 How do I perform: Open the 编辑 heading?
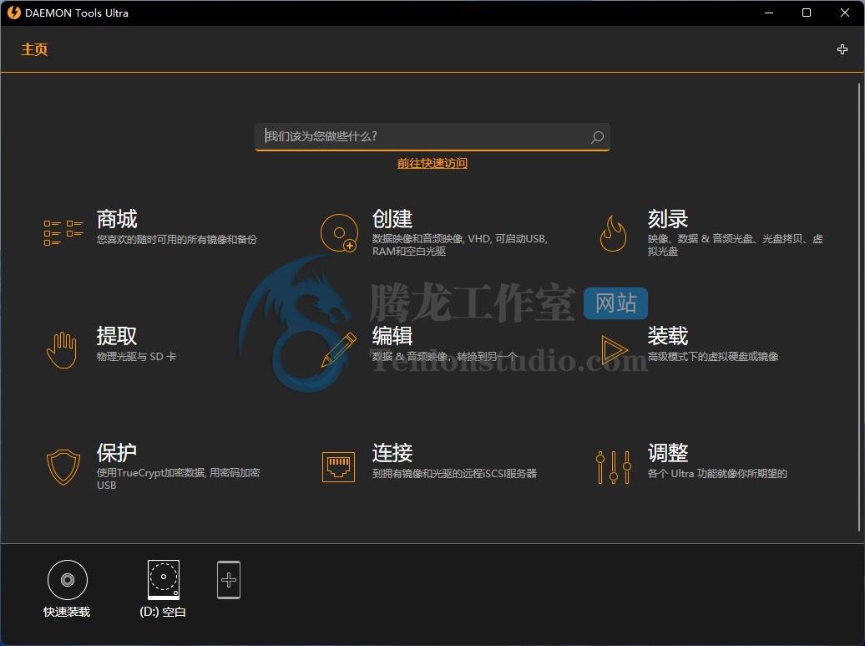pos(392,336)
